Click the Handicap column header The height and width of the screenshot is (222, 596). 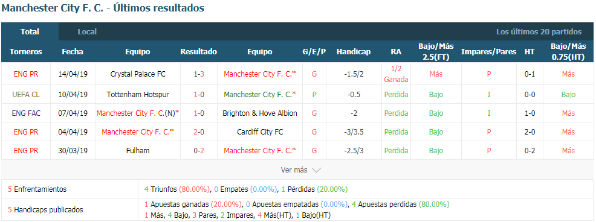click(x=354, y=52)
